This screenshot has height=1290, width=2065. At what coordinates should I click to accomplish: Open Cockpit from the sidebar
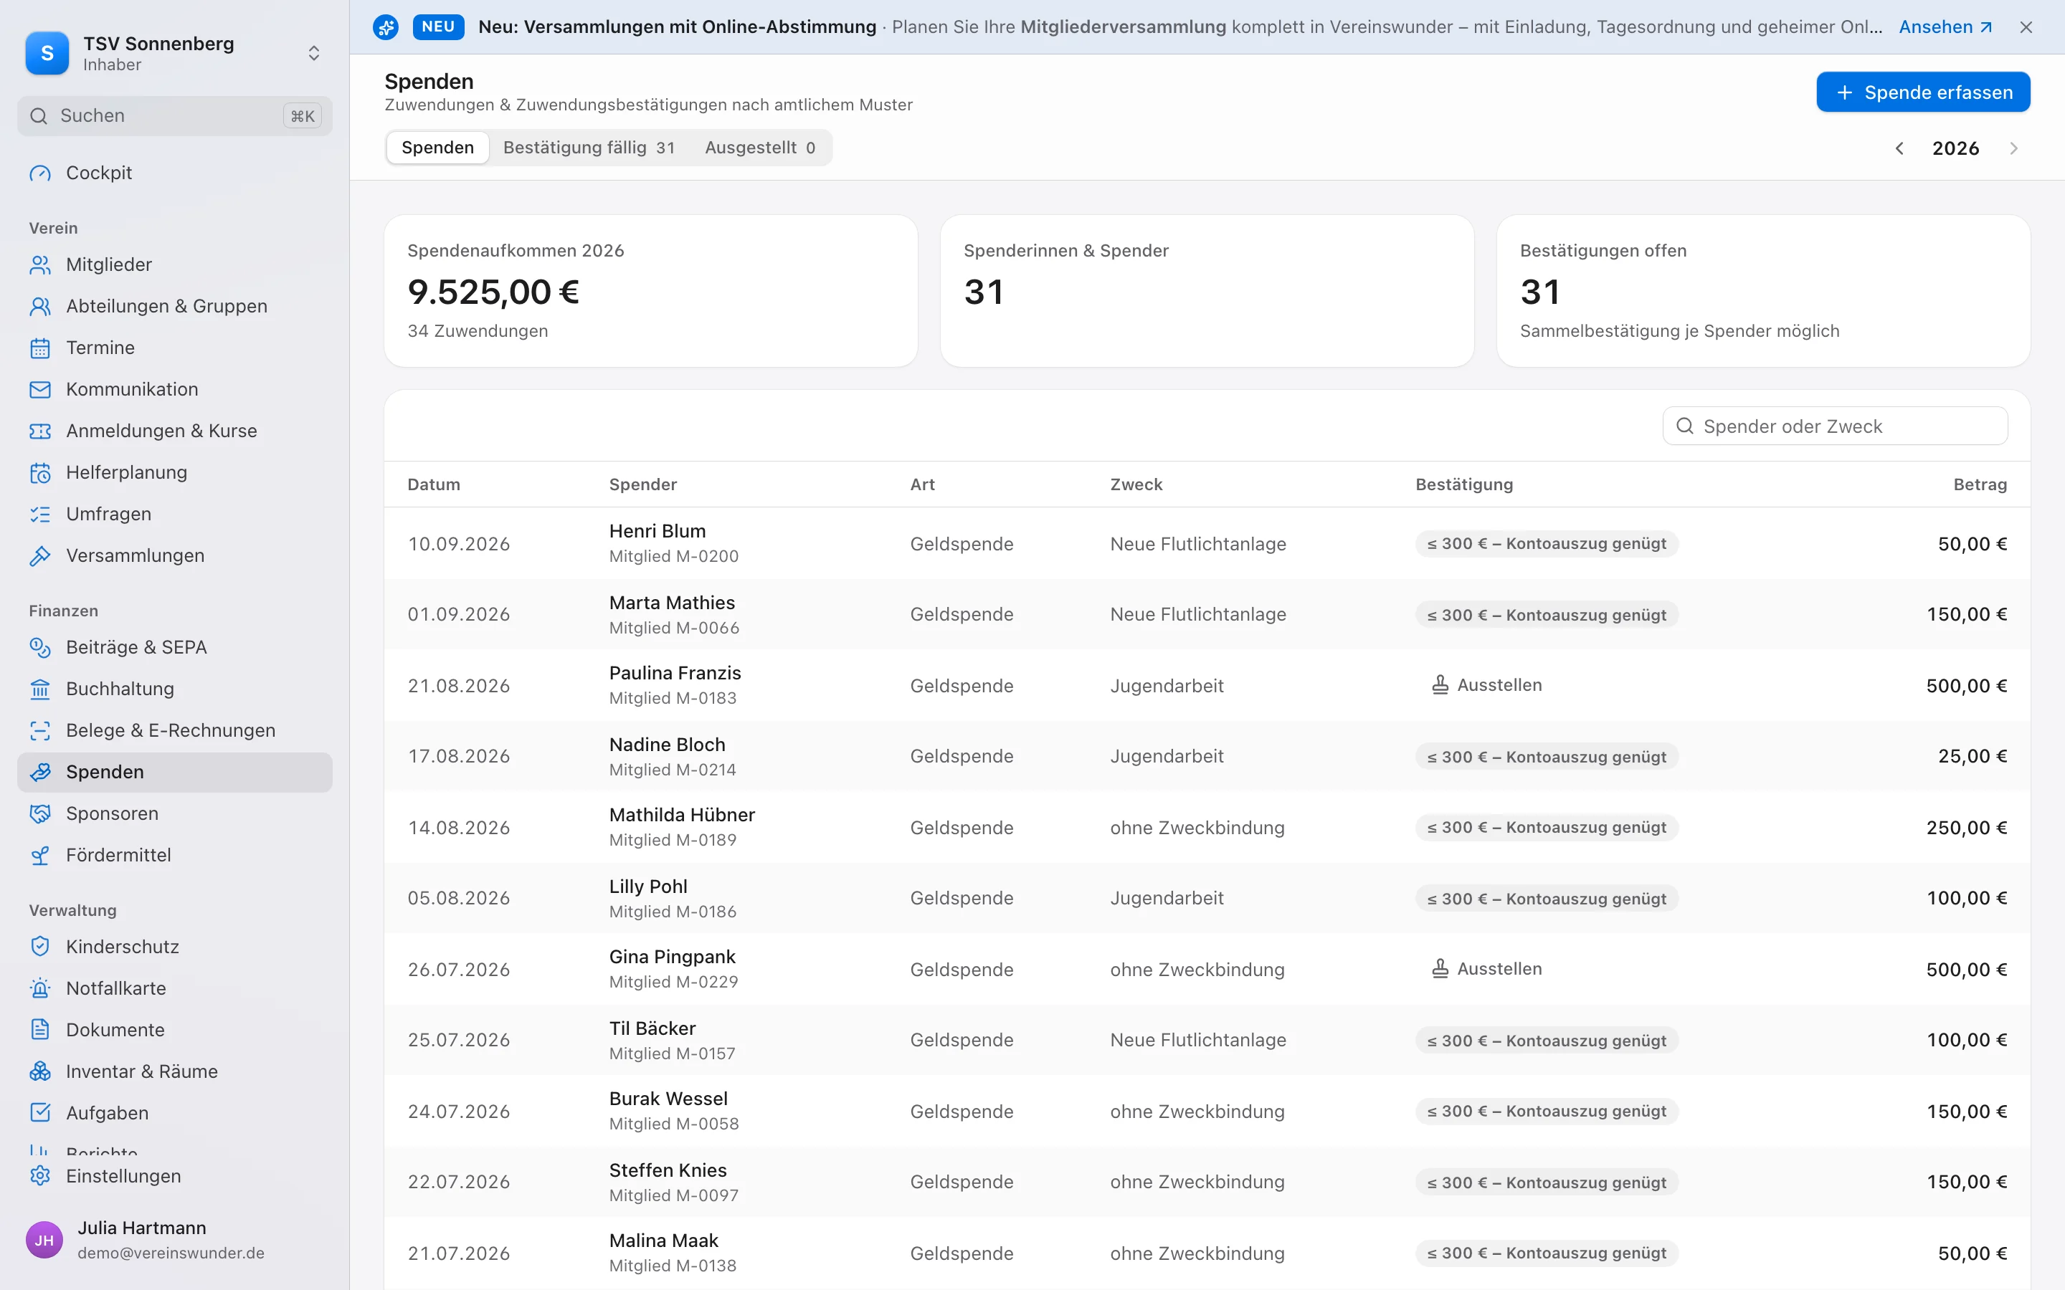point(174,172)
